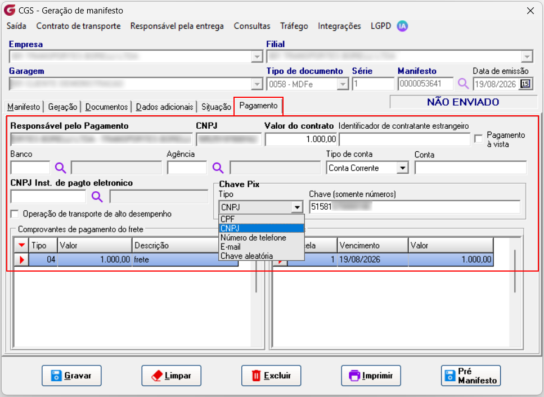Image resolution: width=544 pixels, height=397 pixels.
Task: Focus the Data de emissão date field
Action: pyautogui.click(x=496, y=84)
